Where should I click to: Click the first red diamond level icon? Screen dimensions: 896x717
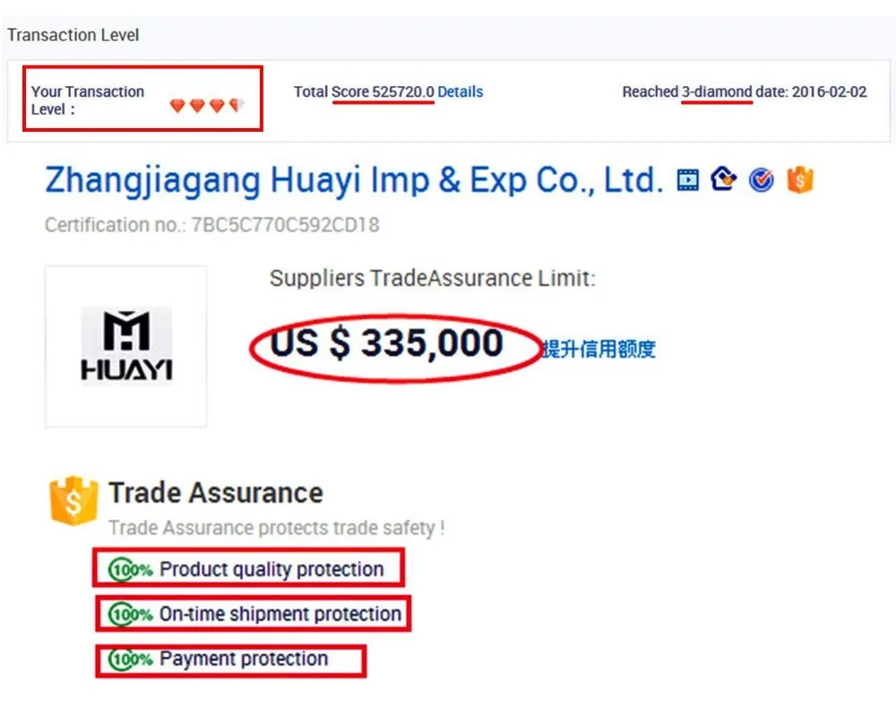click(177, 106)
